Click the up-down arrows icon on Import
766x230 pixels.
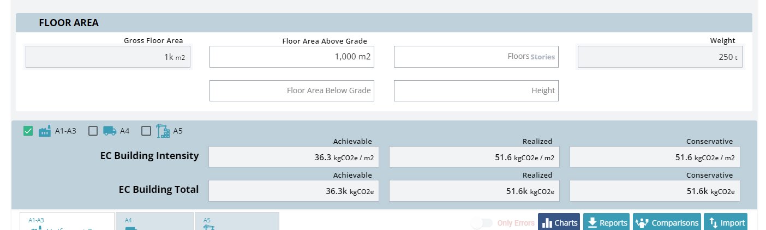[713, 223]
